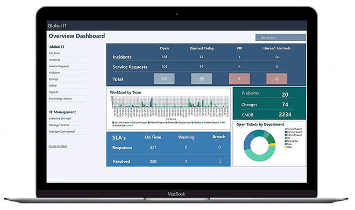Click the Service Requests unread journals count 8

276,67
